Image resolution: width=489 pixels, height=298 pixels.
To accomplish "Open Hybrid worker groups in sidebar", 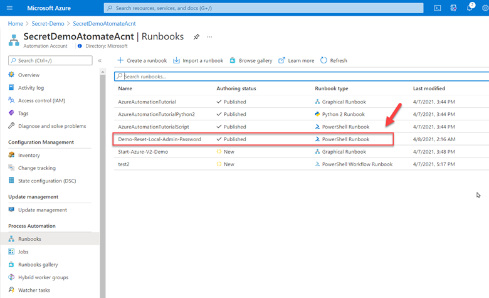I will pos(43,277).
